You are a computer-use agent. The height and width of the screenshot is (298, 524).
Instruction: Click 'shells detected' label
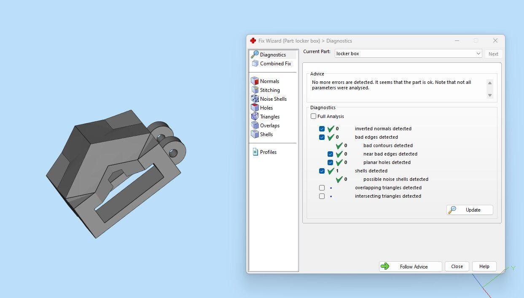[x=371, y=171]
